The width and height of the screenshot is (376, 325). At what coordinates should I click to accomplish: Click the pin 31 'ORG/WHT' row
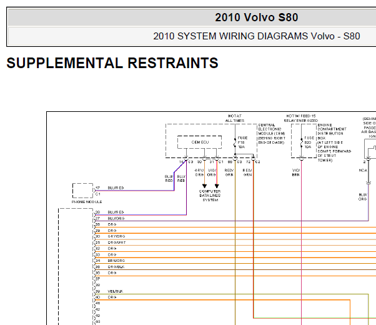[x=111, y=242]
